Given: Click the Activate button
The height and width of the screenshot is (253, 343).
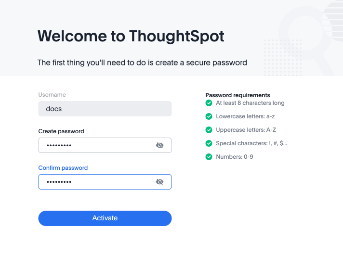Looking at the screenshot, I should pos(105,218).
